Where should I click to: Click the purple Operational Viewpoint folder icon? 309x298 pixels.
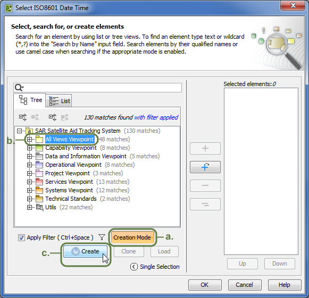click(39, 165)
